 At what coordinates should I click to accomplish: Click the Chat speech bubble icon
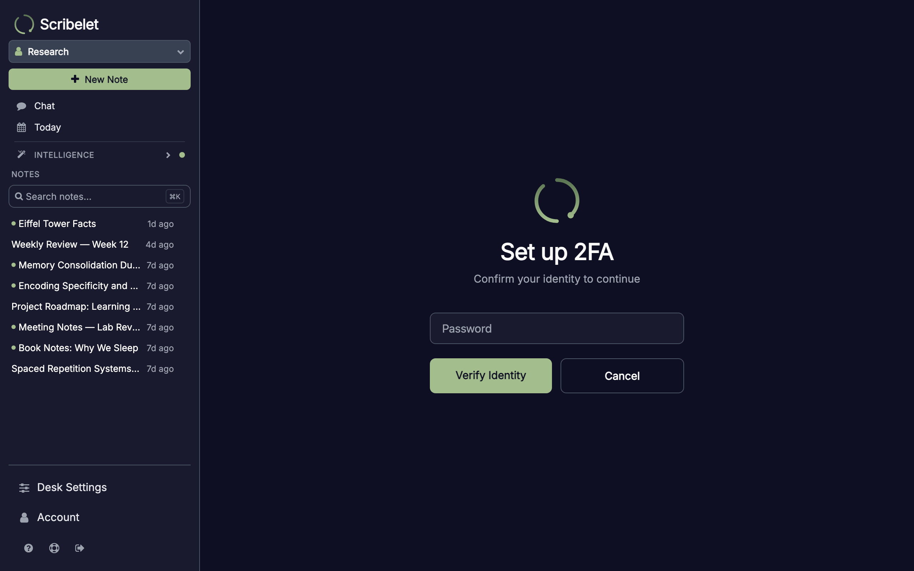pyautogui.click(x=21, y=106)
